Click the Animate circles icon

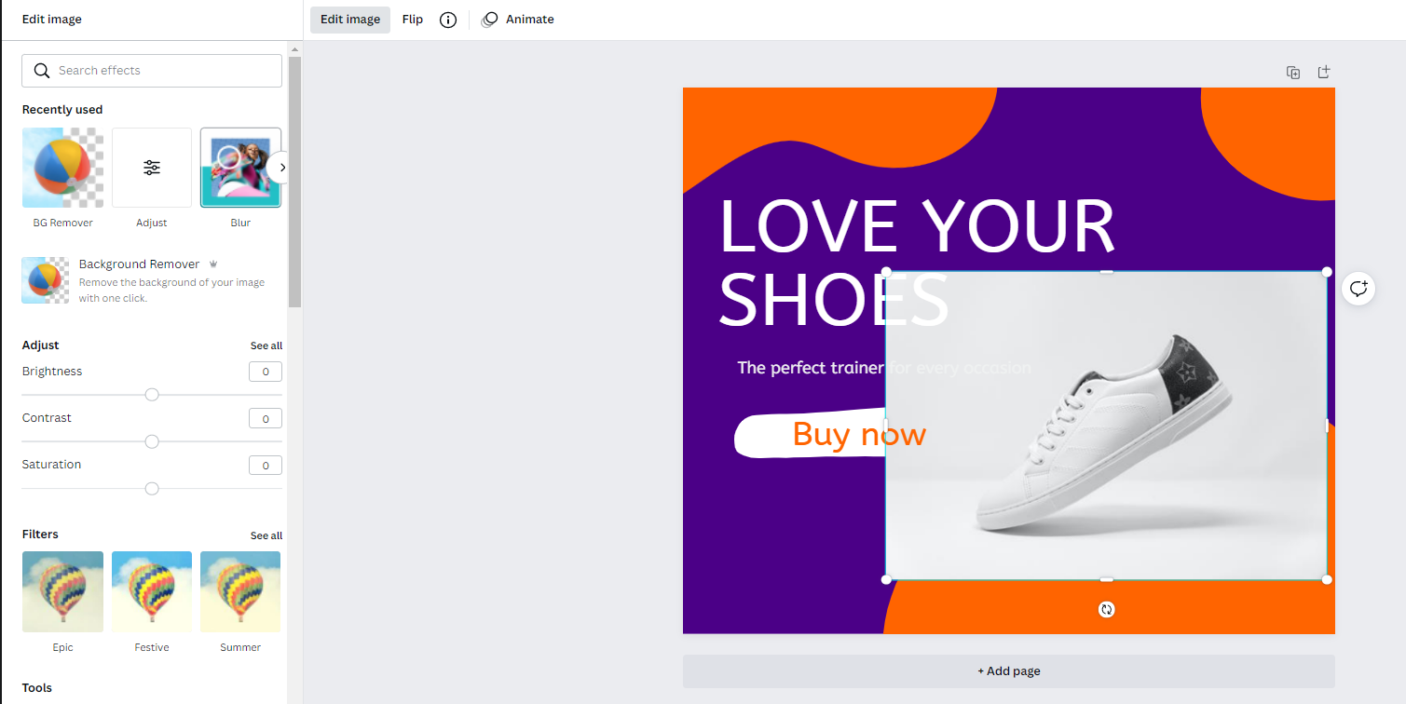tap(489, 20)
